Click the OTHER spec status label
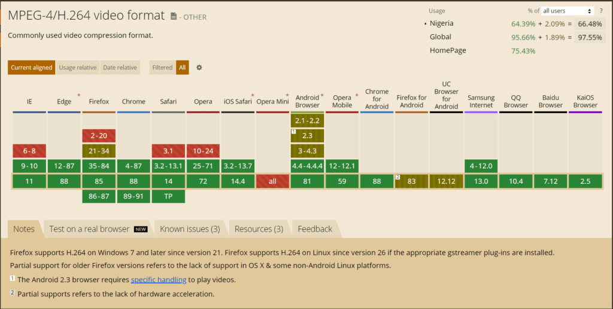Viewport: 613px width, 309px height. (195, 17)
